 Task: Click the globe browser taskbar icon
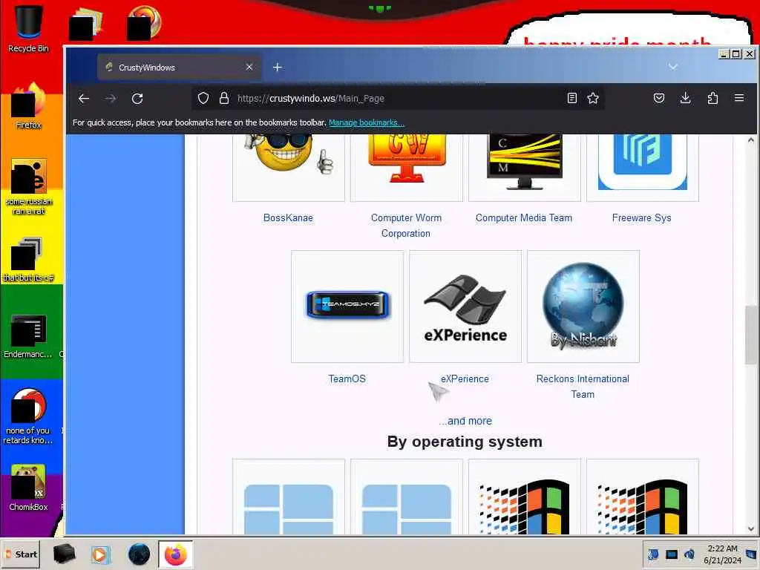pyautogui.click(x=139, y=554)
